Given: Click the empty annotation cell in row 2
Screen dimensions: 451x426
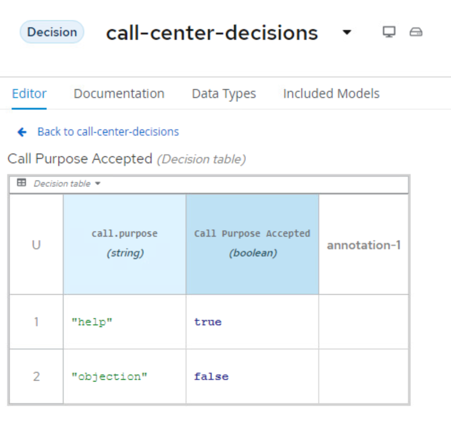Looking at the screenshot, I should tap(364, 376).
